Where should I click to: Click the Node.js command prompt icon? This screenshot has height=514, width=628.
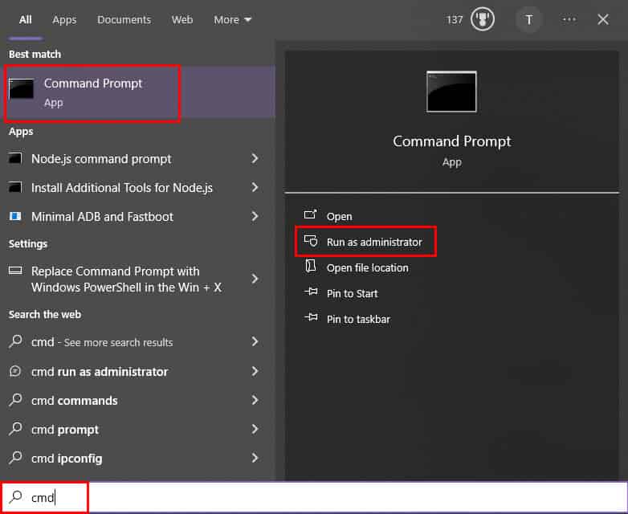(x=15, y=158)
